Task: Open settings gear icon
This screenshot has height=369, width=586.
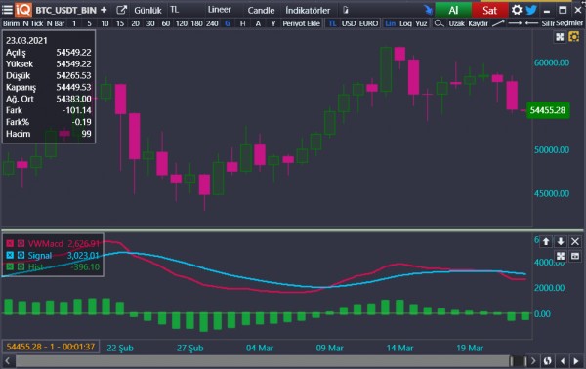Action: point(517,10)
